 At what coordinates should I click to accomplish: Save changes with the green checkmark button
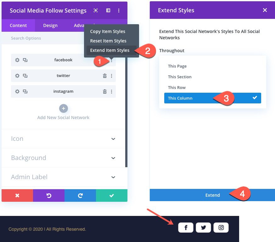112,195
